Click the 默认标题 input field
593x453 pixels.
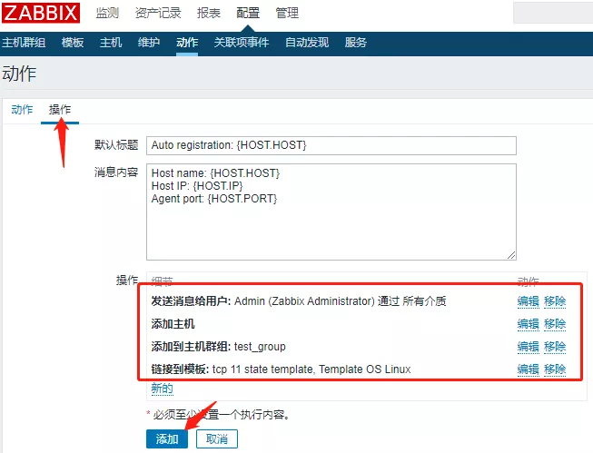click(331, 146)
